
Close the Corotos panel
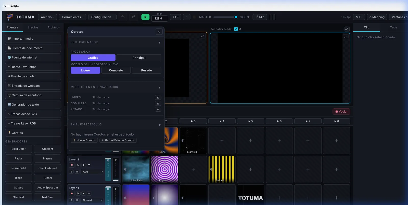(159, 32)
